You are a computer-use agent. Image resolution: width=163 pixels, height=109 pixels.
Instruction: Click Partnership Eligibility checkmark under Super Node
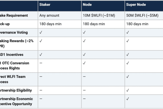(128, 90)
